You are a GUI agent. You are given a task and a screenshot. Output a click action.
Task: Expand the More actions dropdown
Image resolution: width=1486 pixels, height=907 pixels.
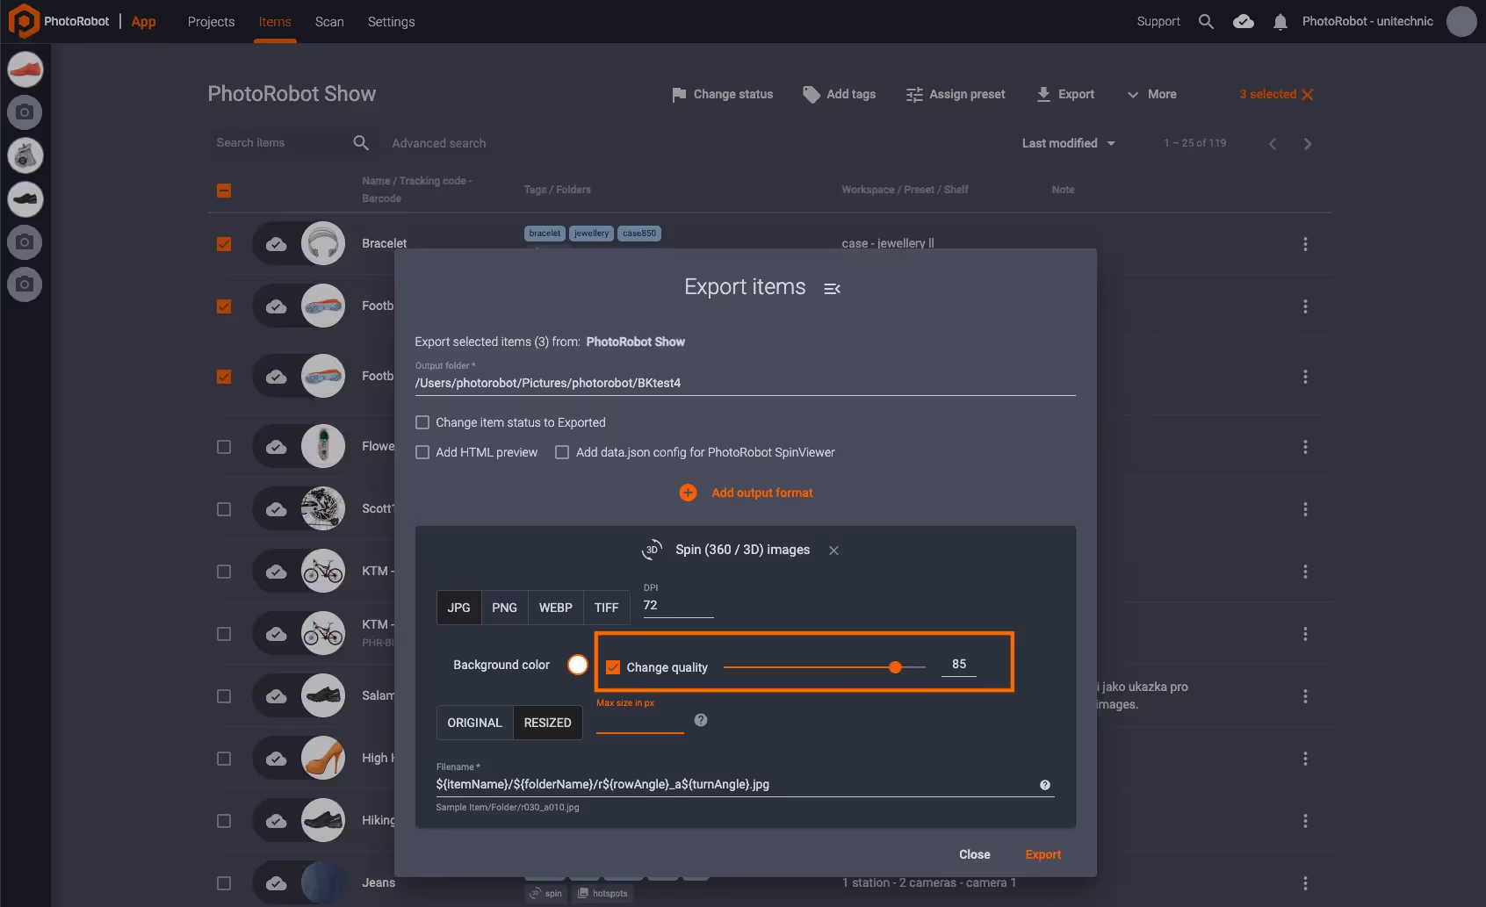click(x=1151, y=94)
